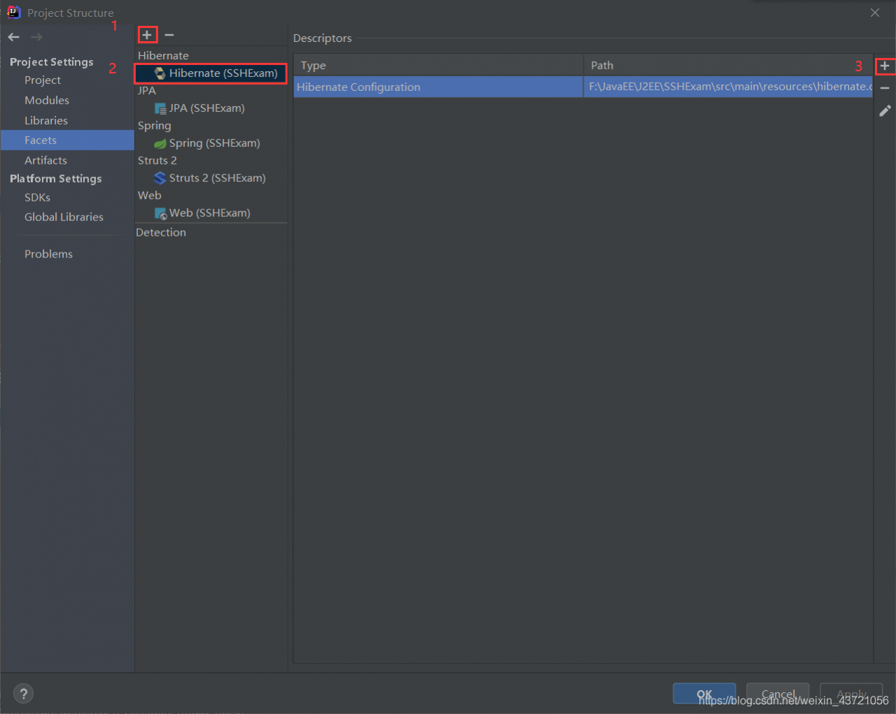This screenshot has width=896, height=714.
Task: Select Spring (SSHExam) facet
Action: coord(211,143)
